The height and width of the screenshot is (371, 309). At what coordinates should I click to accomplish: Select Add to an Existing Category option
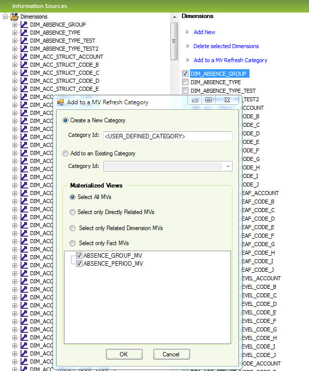(x=66, y=154)
